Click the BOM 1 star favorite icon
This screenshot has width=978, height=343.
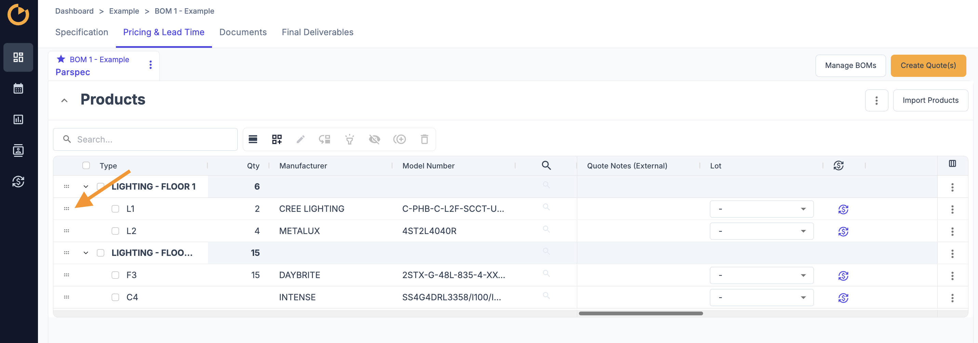61,59
